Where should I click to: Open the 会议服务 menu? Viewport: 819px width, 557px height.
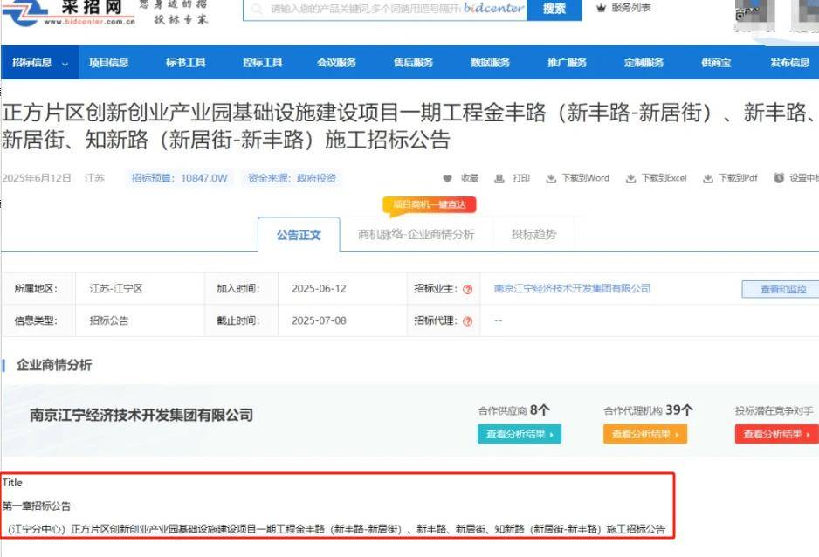[336, 63]
